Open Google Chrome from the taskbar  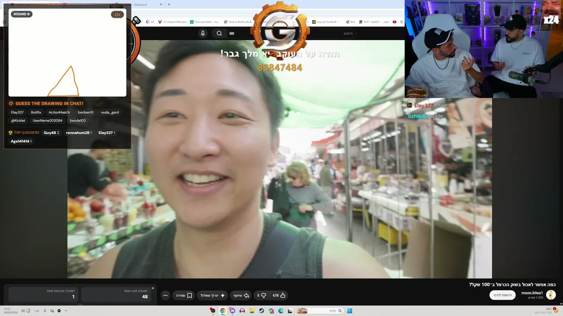pos(223,311)
